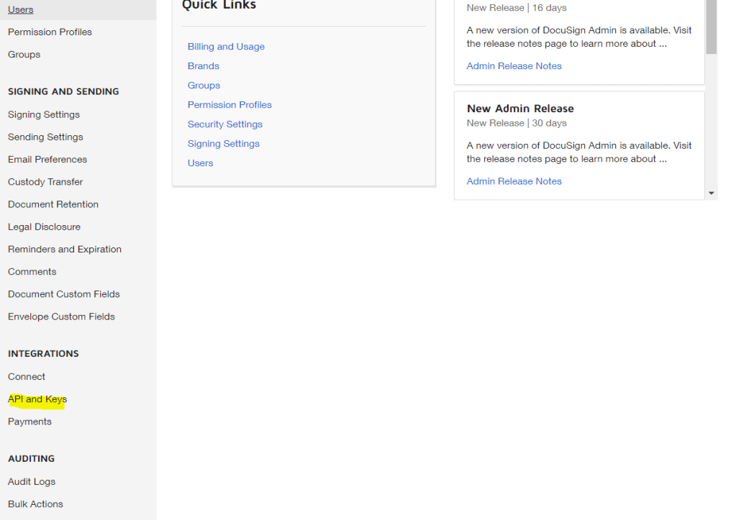Viewport: 736px width, 520px height.
Task: Click the New Admin Release card title
Action: point(520,109)
